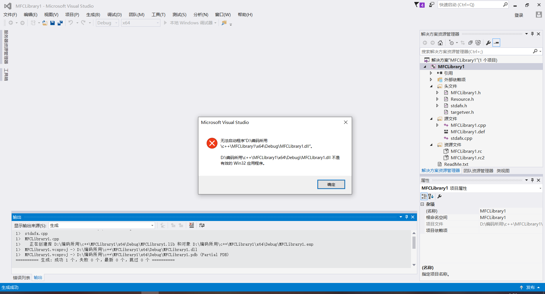Collapse the 源文件 folder
545x294 pixels.
click(431, 119)
